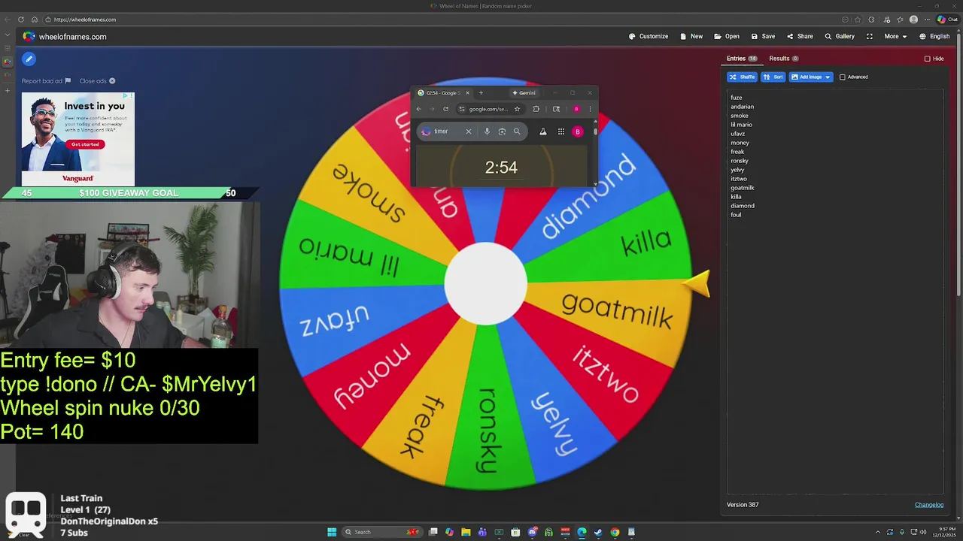Sort the entries
The width and height of the screenshot is (963, 541).
773,77
